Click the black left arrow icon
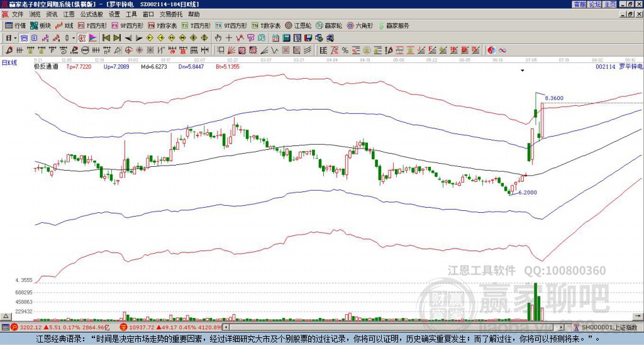The height and width of the screenshot is (345, 644). click(128, 38)
